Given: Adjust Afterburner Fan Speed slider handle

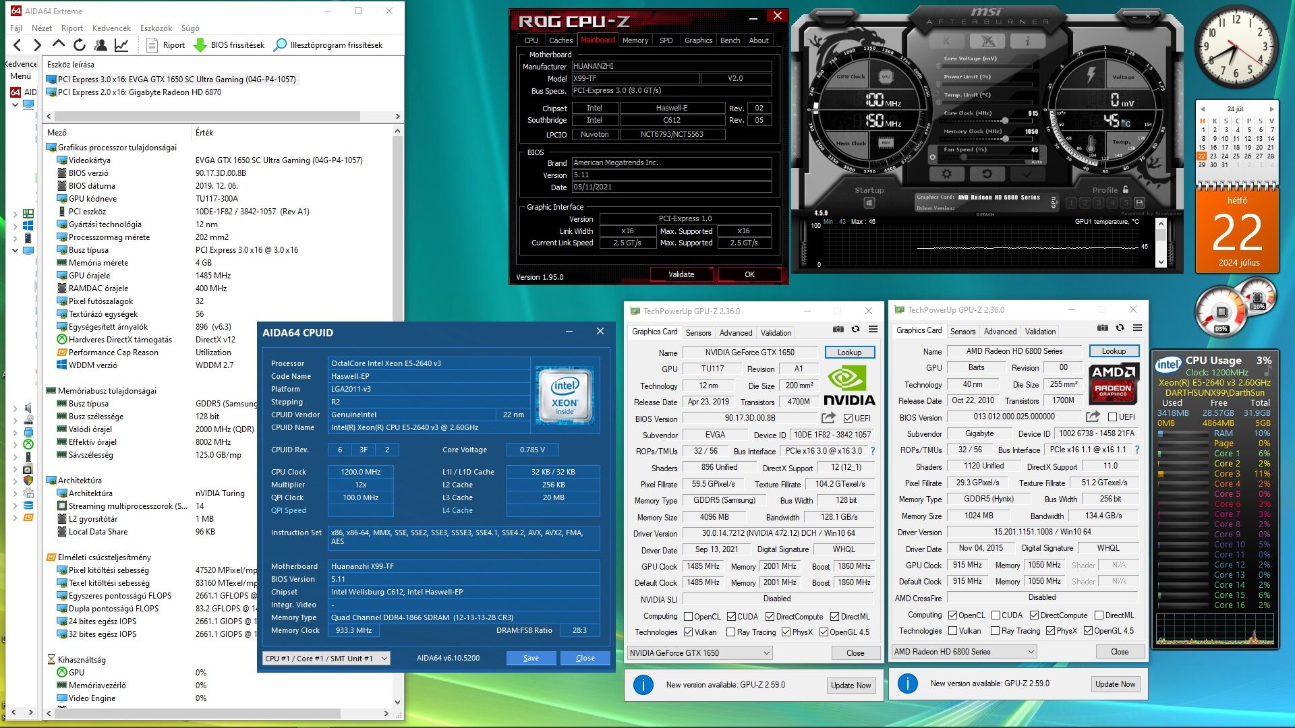Looking at the screenshot, I should [963, 157].
